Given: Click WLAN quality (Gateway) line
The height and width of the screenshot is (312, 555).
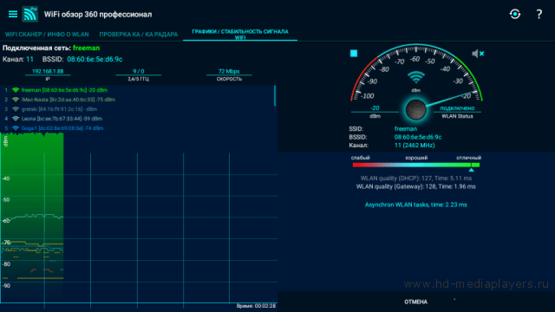Looking at the screenshot, I should [x=416, y=186].
